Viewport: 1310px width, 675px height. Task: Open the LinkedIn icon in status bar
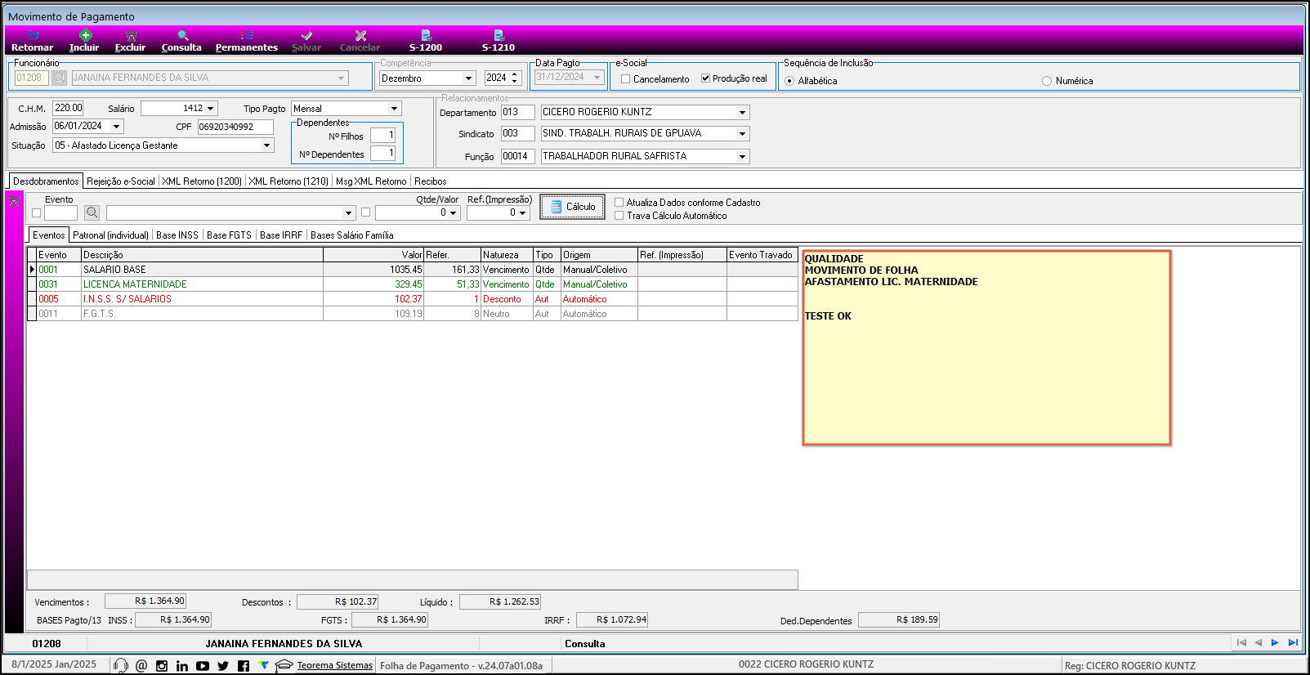[x=182, y=666]
